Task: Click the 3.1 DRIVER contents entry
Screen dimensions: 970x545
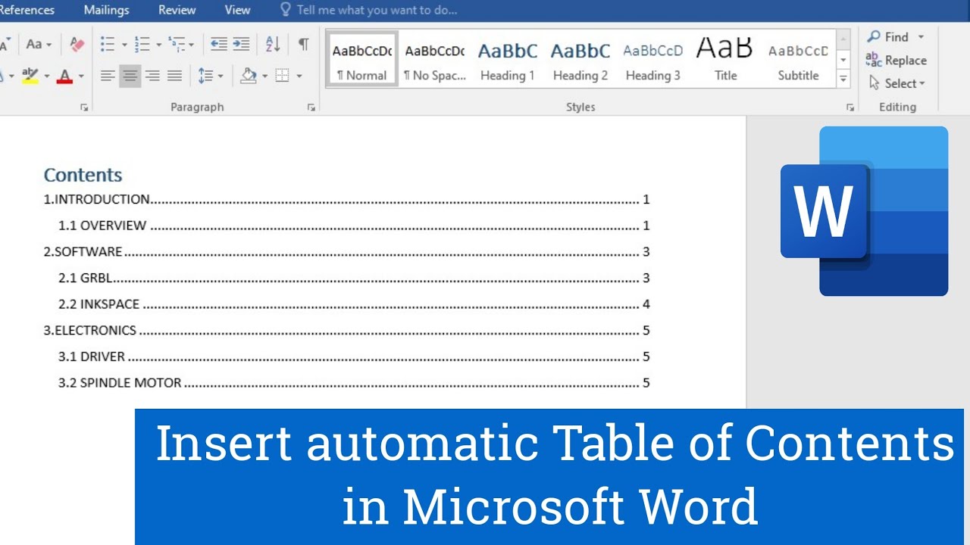Action: [x=354, y=357]
